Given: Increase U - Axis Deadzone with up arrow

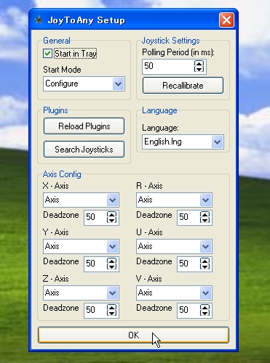Looking at the screenshot, I should pyautogui.click(x=205, y=261).
